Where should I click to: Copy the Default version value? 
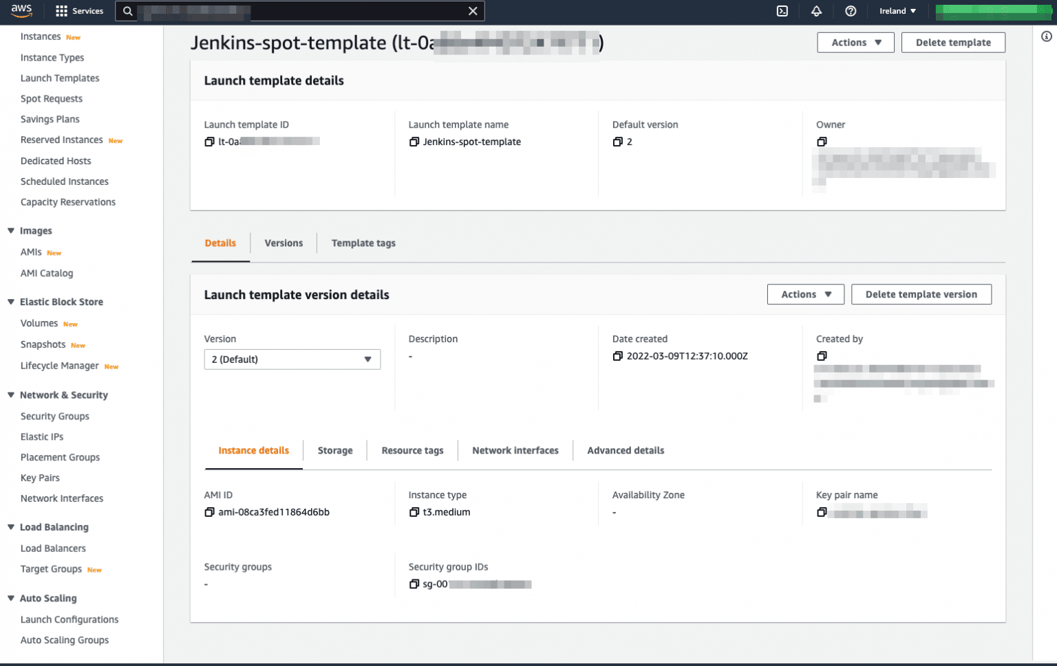pos(617,142)
